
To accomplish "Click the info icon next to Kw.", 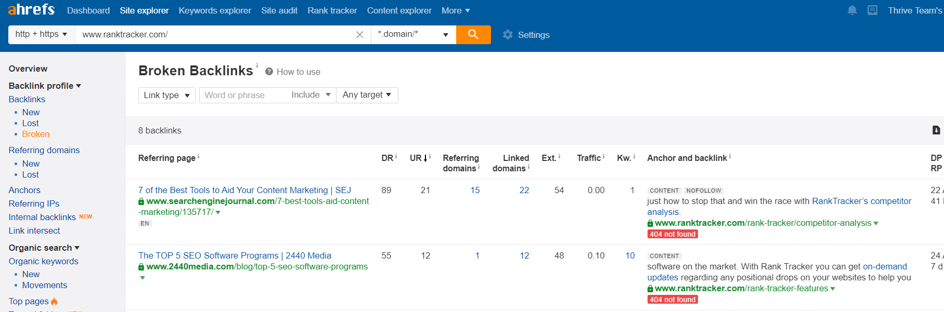I will 634,156.
